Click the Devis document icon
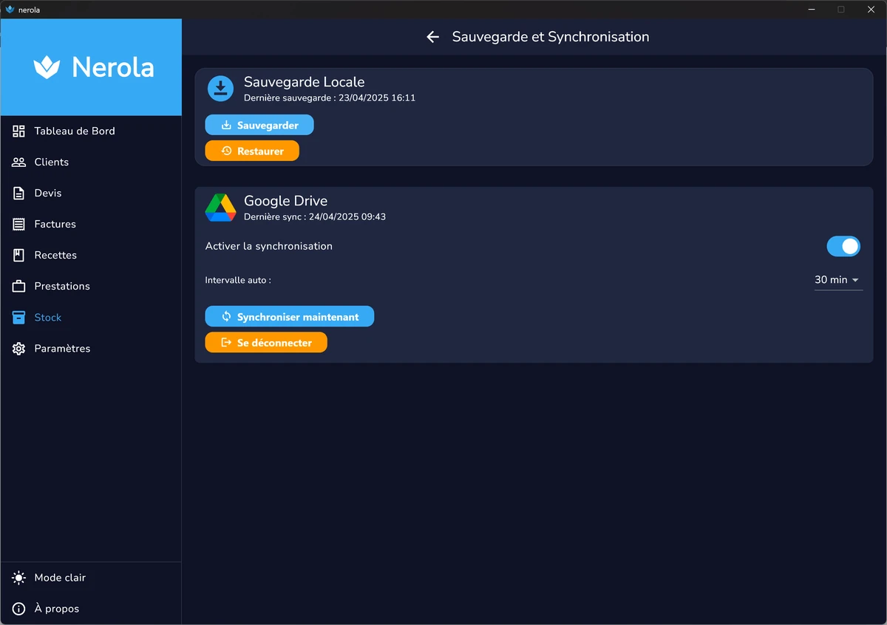Screen dimensions: 887x625 click(19, 193)
